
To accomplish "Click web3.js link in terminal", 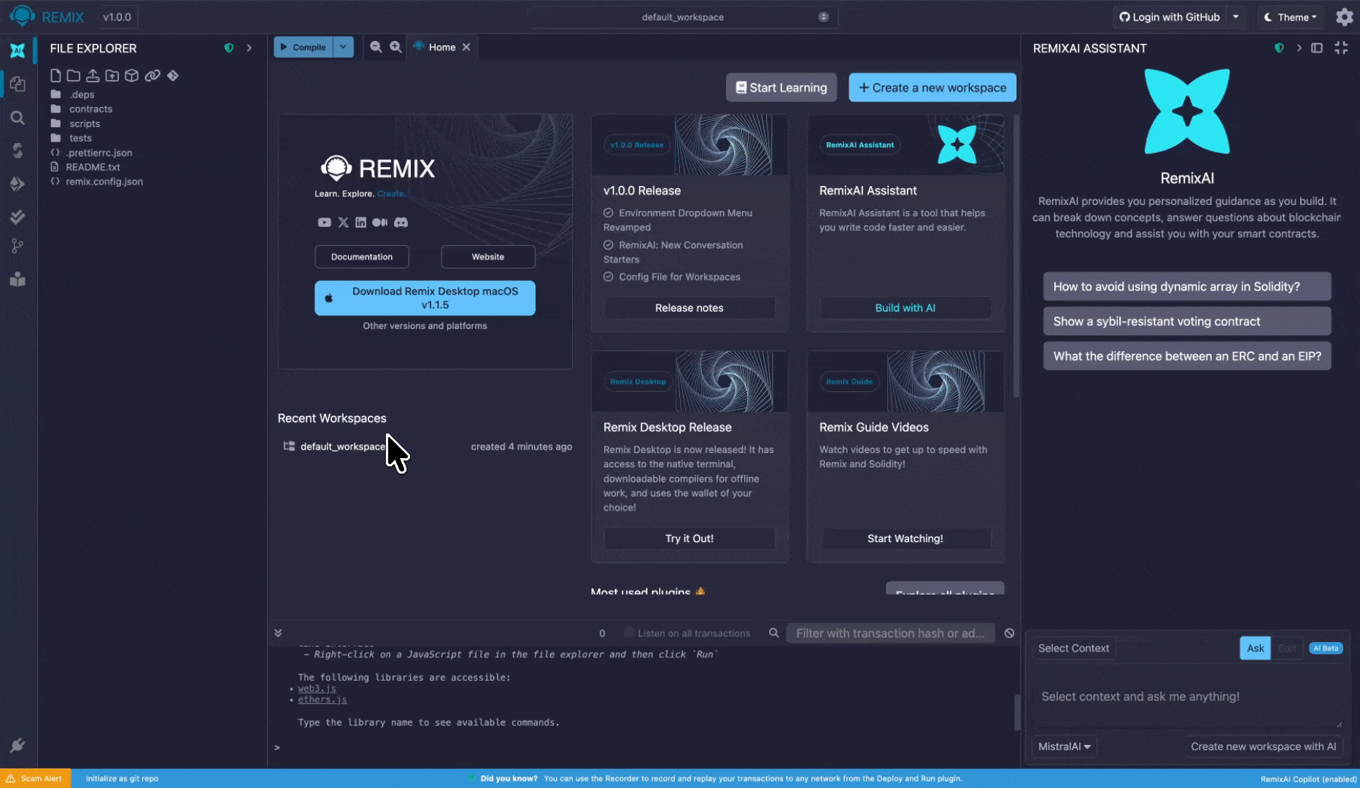I will (x=317, y=688).
